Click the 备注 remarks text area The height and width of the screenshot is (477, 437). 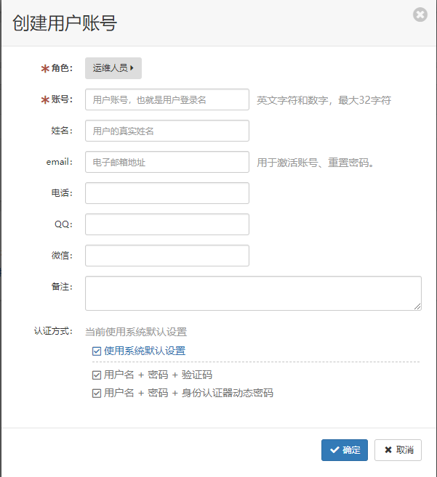pyautogui.click(x=253, y=293)
